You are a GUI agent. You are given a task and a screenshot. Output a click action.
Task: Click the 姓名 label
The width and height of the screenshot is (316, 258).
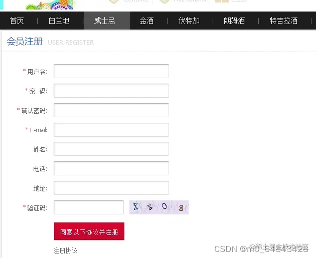click(x=41, y=149)
